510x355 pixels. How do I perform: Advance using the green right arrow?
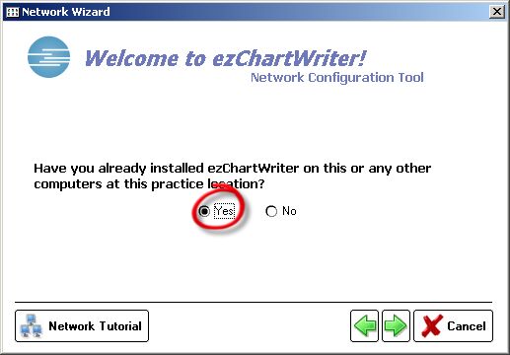(x=396, y=325)
